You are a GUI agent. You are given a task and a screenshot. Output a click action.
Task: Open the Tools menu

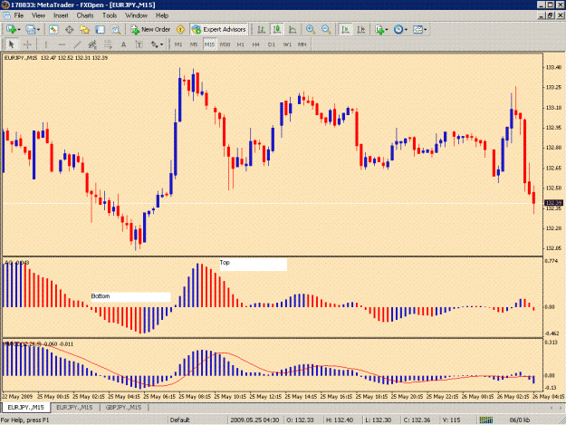110,15
